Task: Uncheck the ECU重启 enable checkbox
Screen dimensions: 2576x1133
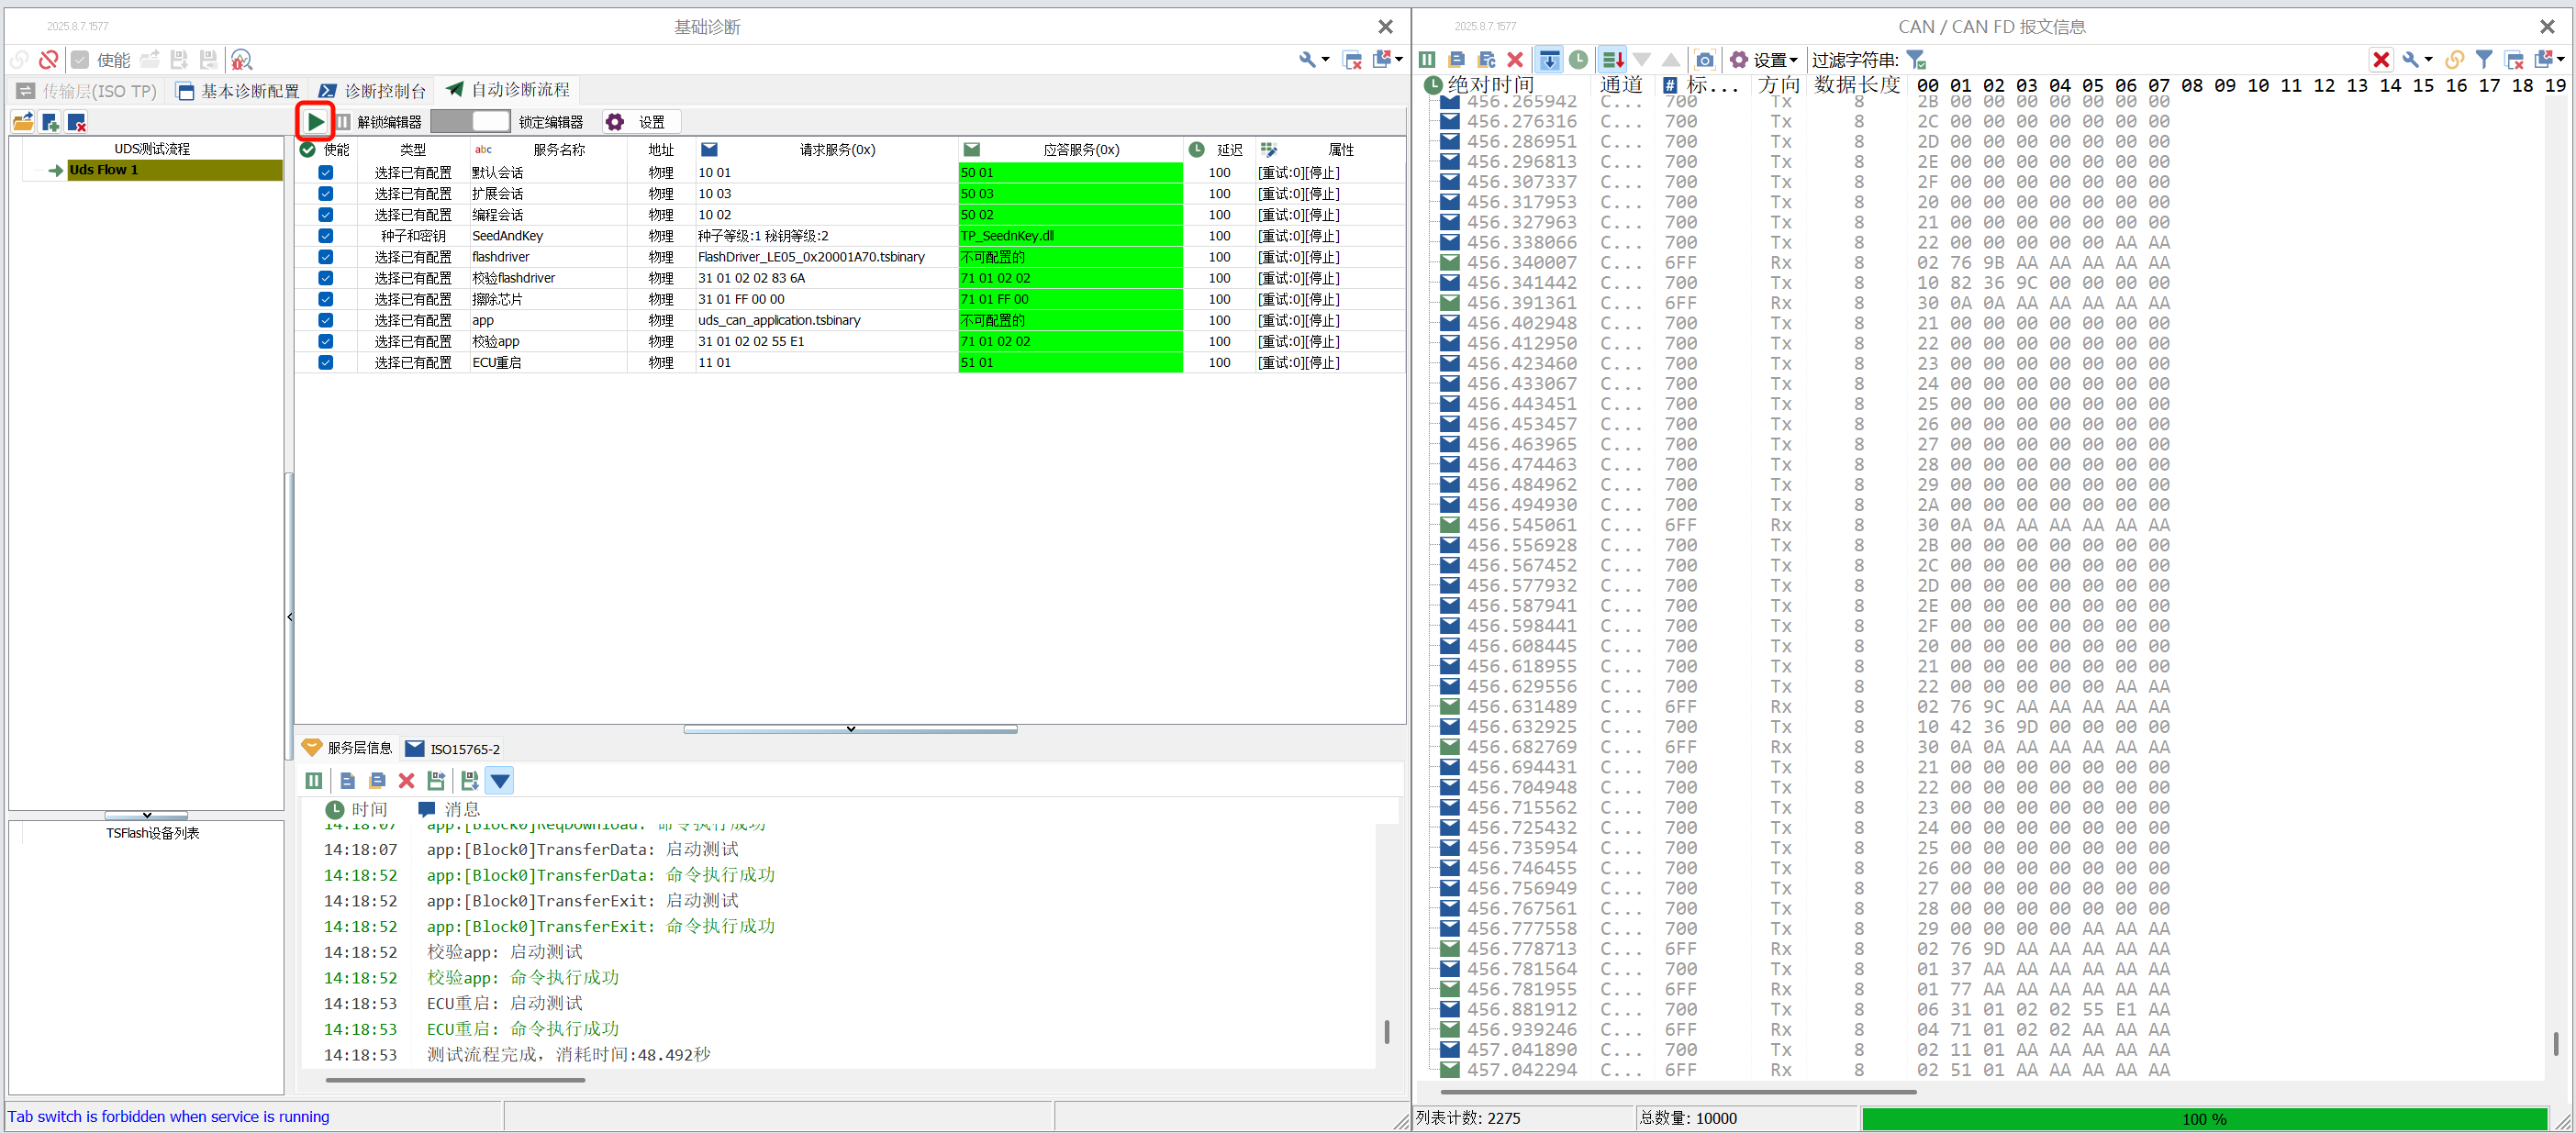Action: pyautogui.click(x=325, y=362)
